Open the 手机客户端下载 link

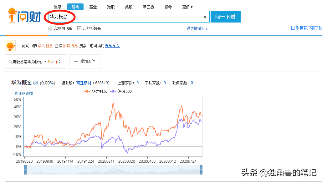[309, 28]
